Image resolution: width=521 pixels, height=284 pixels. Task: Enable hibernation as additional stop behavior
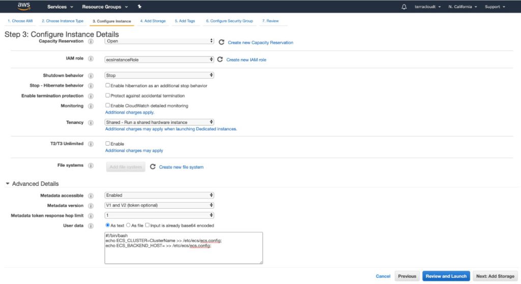point(108,86)
